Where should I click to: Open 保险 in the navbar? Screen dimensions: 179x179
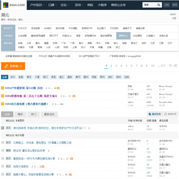[x=90, y=5]
